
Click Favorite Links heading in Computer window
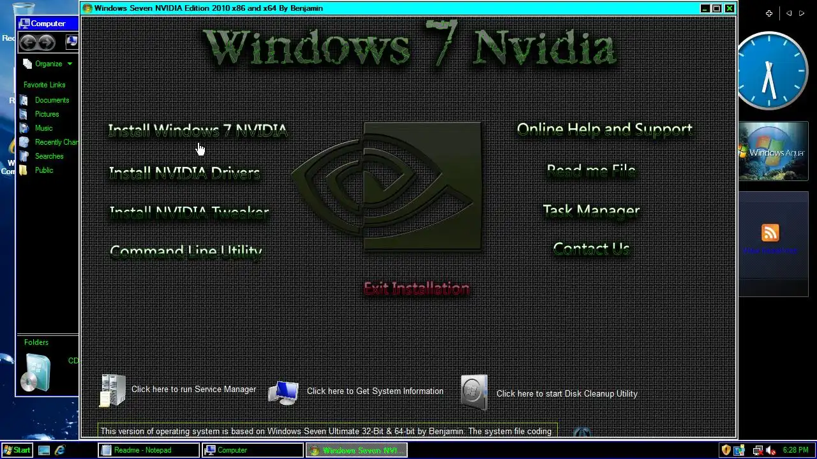tap(44, 85)
